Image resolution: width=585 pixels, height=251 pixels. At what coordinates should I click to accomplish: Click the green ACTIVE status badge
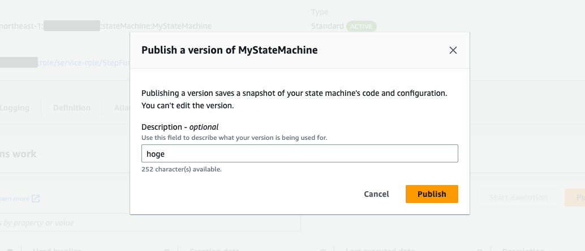point(361,27)
